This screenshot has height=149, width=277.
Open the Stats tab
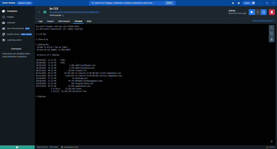pos(89,21)
